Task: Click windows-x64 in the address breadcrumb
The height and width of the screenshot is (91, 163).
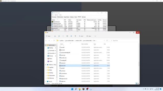Action: pos(78,41)
